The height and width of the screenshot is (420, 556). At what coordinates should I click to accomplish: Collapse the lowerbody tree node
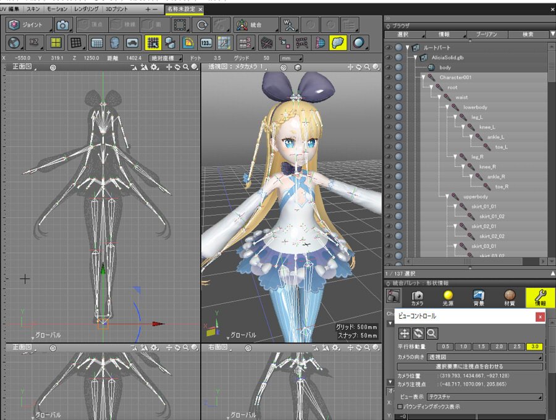[447, 107]
